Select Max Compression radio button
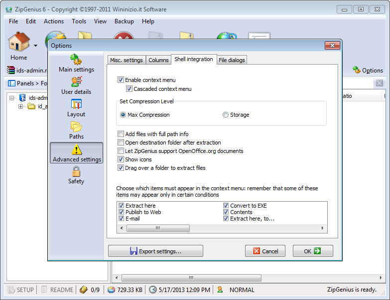 click(123, 115)
